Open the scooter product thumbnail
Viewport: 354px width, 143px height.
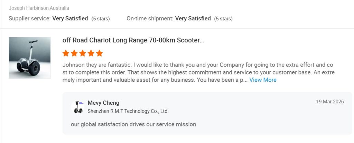tap(30, 58)
